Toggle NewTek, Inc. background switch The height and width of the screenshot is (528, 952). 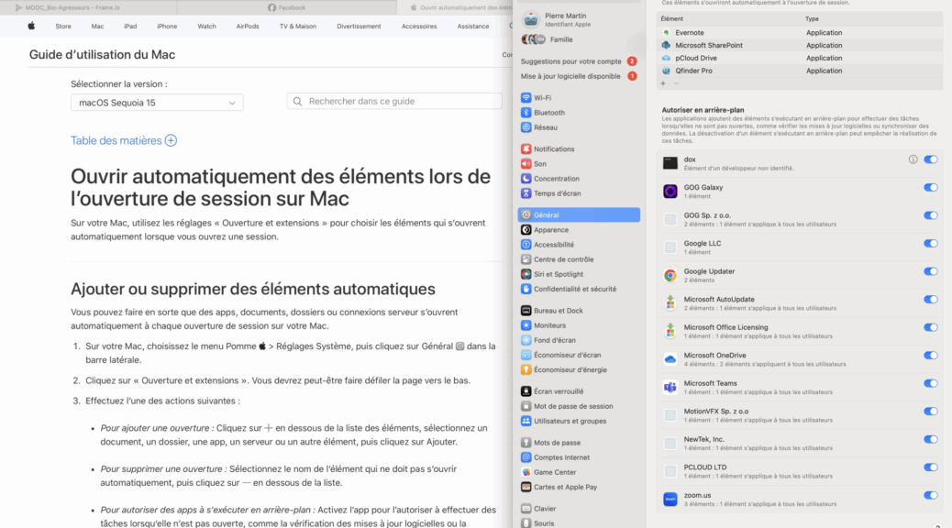pyautogui.click(x=931, y=439)
